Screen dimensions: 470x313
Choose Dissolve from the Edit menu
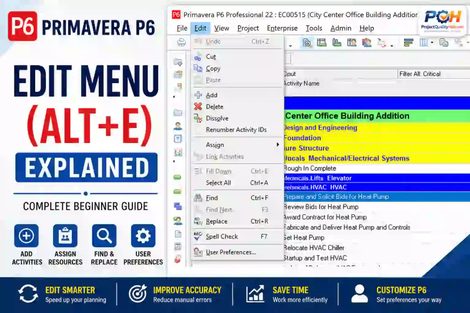[x=237, y=118]
